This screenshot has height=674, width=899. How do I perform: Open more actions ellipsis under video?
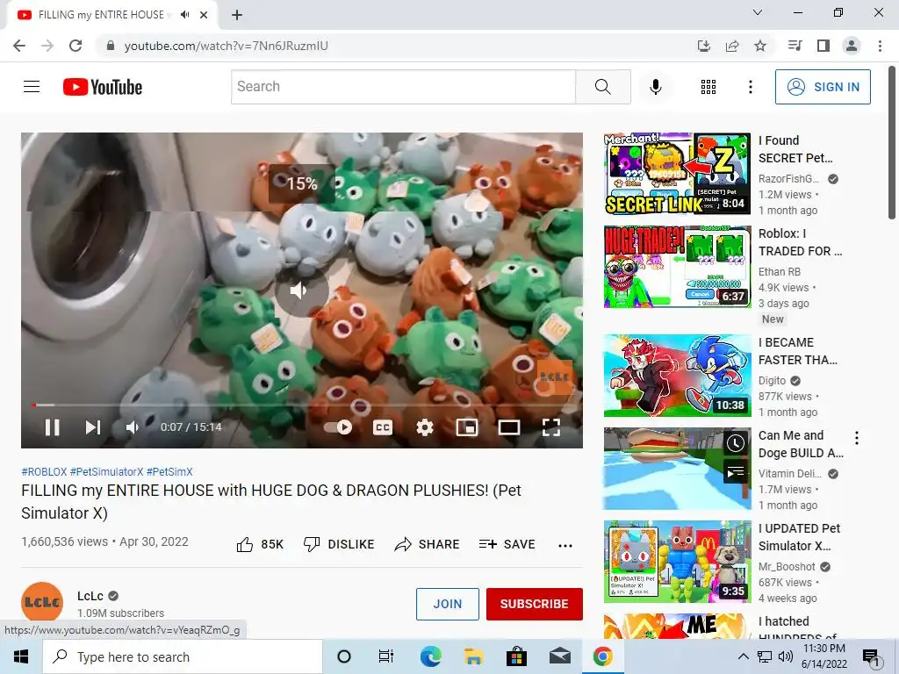[565, 545]
